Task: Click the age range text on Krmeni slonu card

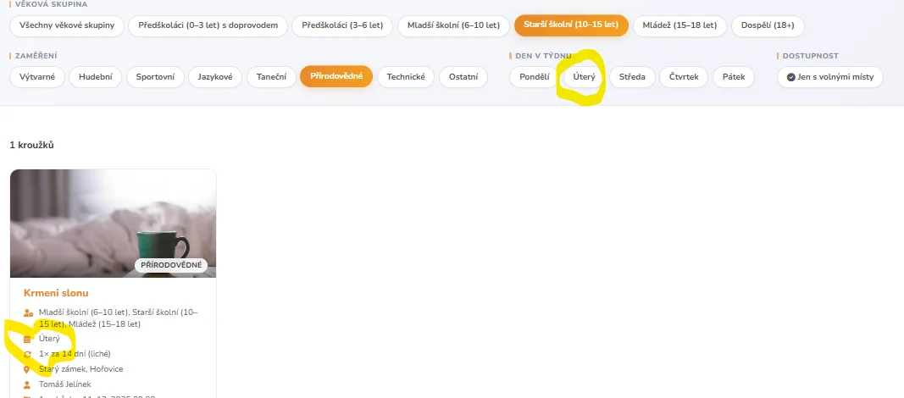Action: click(118, 318)
